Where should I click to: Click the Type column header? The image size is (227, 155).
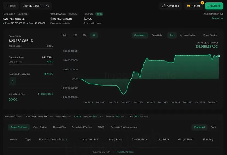28,140
